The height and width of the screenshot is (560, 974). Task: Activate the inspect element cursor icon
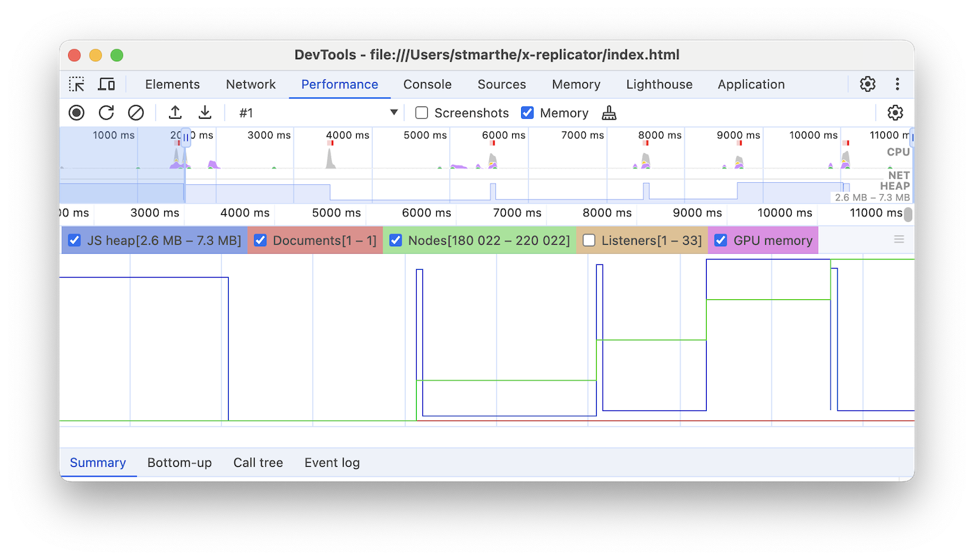point(77,83)
